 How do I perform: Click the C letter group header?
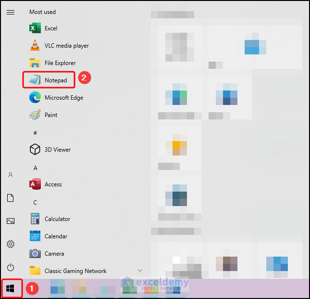tap(35, 203)
